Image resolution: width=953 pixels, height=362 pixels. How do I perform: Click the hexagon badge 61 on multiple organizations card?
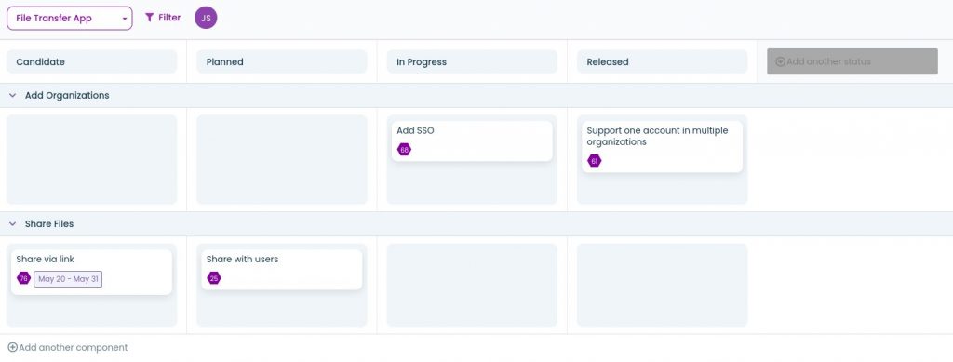coord(595,161)
